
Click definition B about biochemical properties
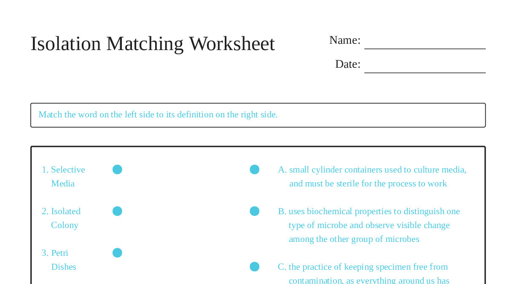coord(369,225)
